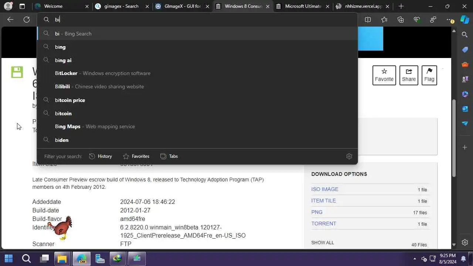Screen dimensions: 473x266
Task: Click SHOW ALL files link
Action: click(x=323, y=243)
